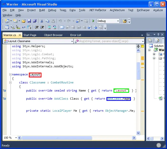The width and height of the screenshot is (167, 149).
Task: Click the New Project toolbar icon
Action: tap(7, 21)
